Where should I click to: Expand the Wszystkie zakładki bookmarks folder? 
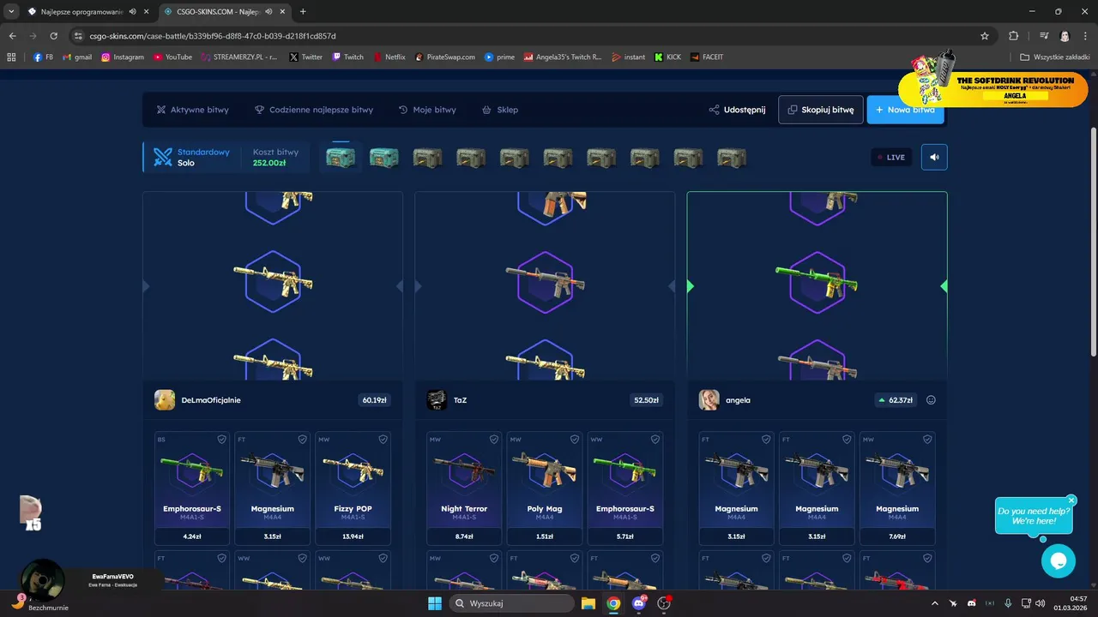click(x=1054, y=57)
